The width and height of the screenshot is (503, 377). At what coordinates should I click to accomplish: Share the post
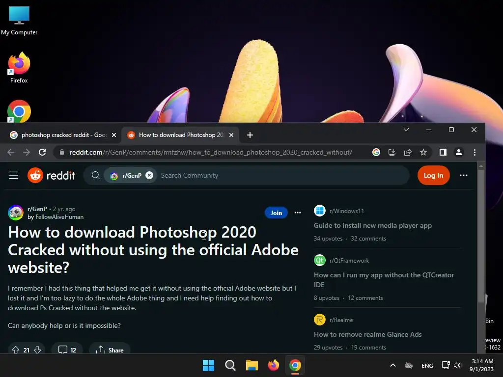click(110, 350)
